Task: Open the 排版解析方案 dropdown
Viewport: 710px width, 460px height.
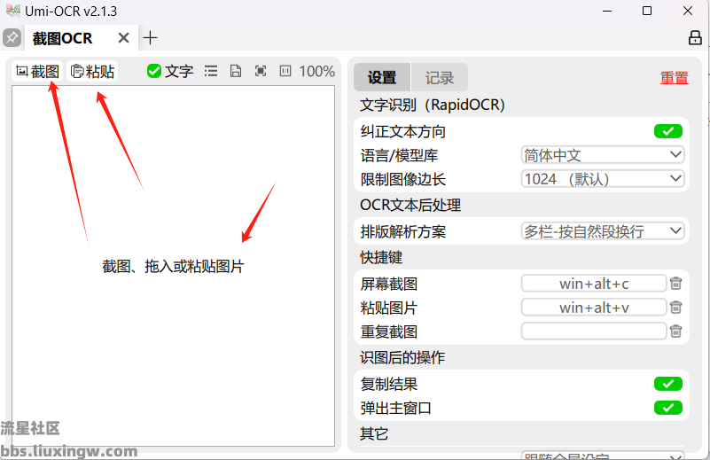Action: [x=602, y=231]
